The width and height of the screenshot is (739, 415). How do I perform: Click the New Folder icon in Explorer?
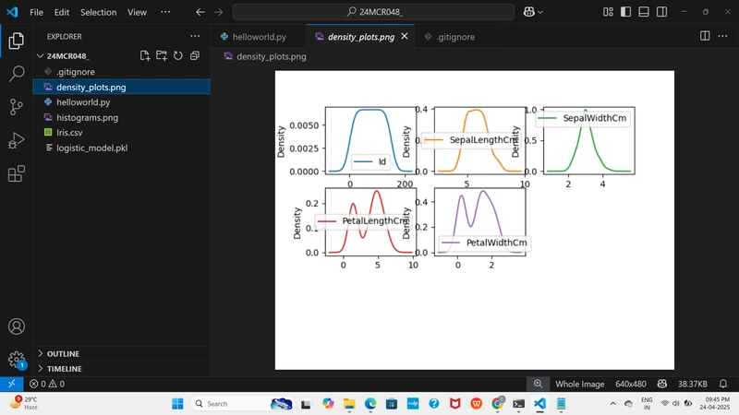point(162,55)
